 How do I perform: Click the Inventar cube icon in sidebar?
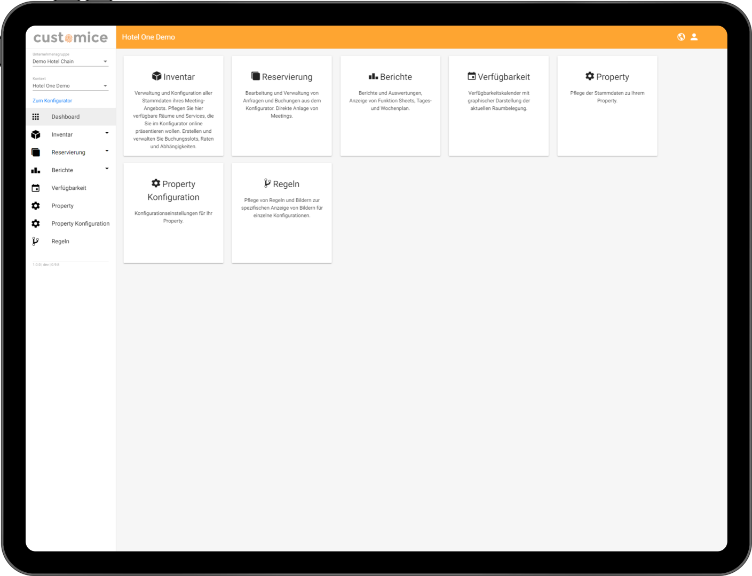click(36, 135)
